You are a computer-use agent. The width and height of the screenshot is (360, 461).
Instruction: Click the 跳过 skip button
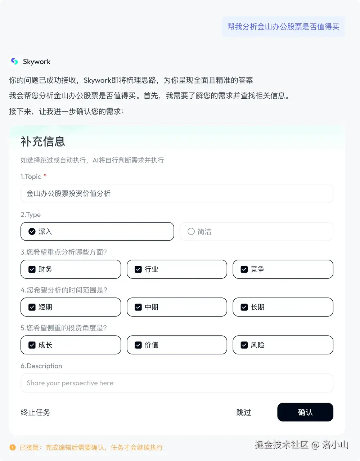coord(244,412)
